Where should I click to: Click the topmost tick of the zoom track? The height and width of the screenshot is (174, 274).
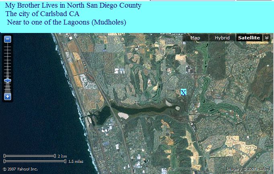[x=8, y=47]
